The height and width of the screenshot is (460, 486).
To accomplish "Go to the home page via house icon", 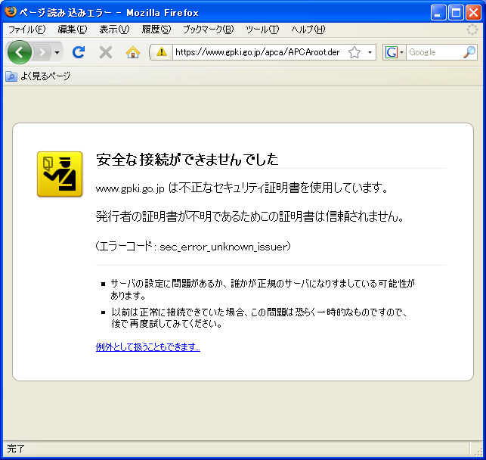I will (x=133, y=52).
